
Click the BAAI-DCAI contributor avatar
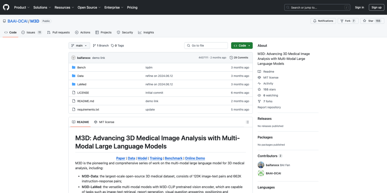[261, 173]
